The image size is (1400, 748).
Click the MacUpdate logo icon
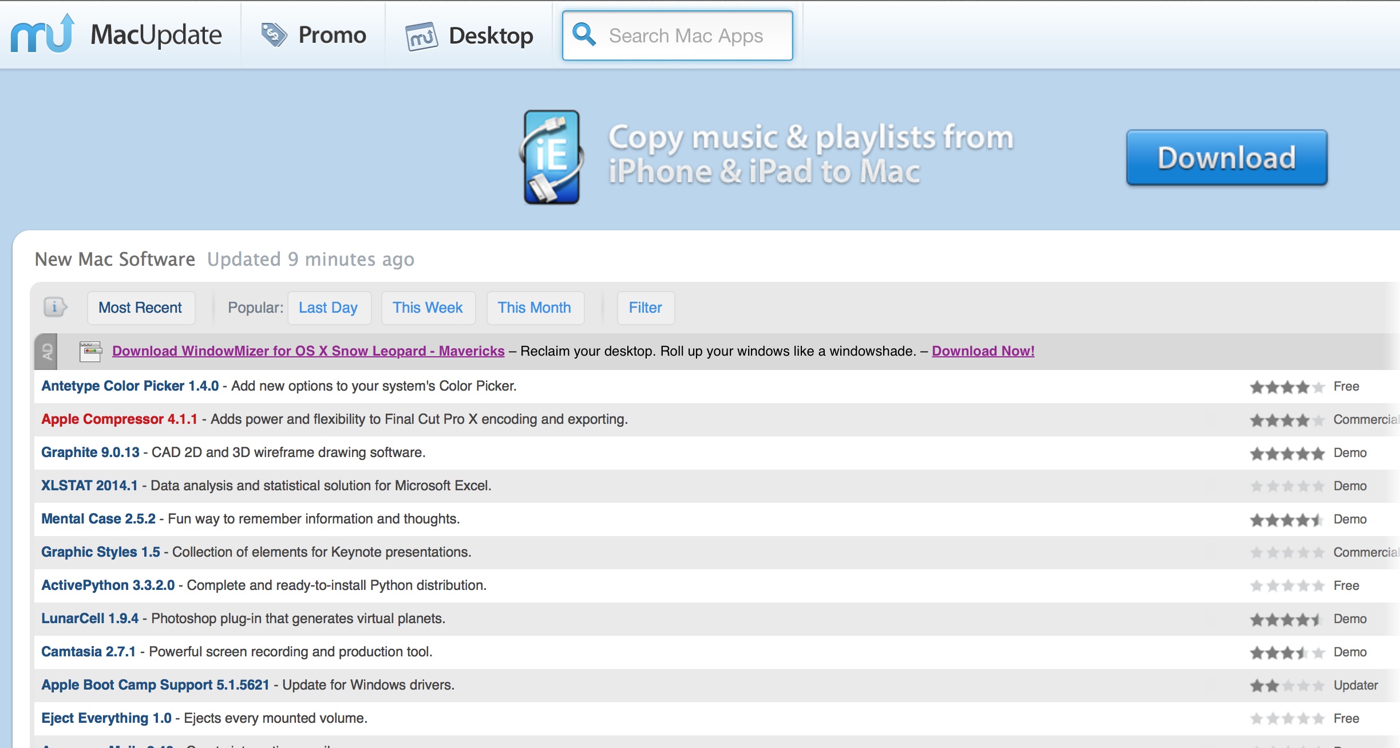tap(42, 34)
